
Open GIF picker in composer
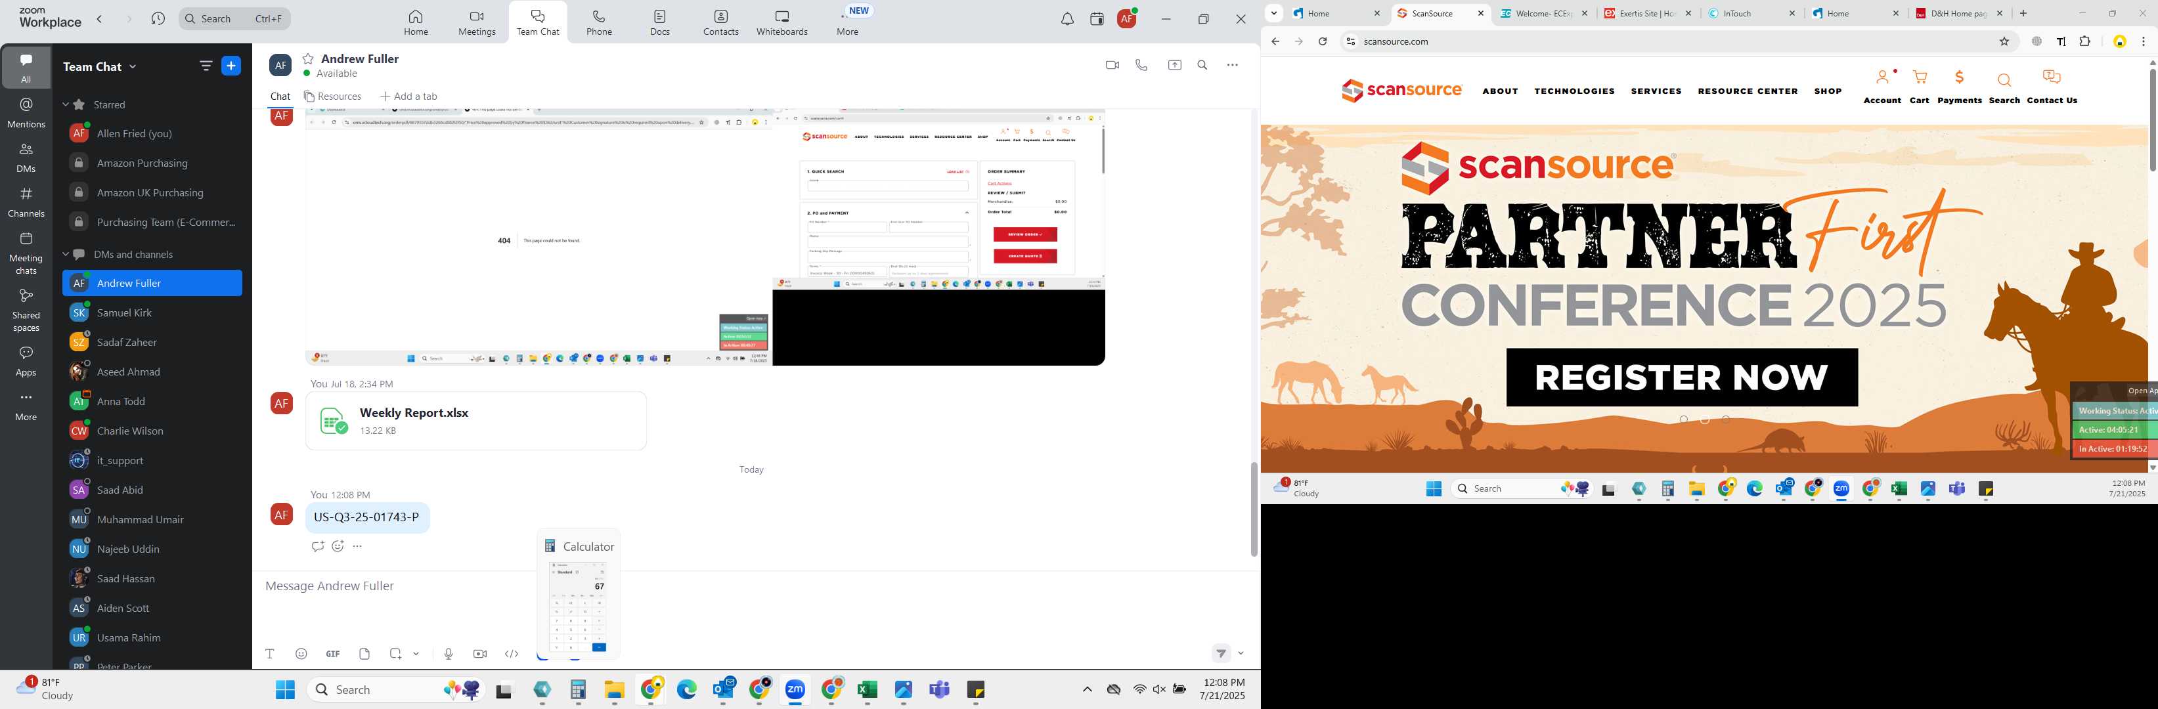332,654
